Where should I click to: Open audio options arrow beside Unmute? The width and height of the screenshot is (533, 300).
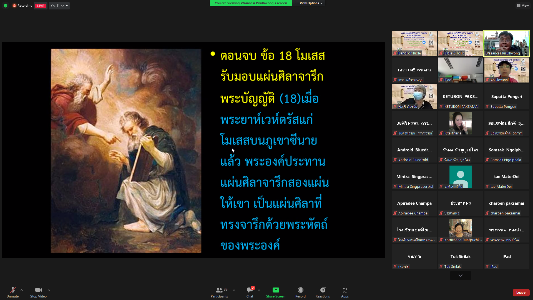(x=22, y=290)
